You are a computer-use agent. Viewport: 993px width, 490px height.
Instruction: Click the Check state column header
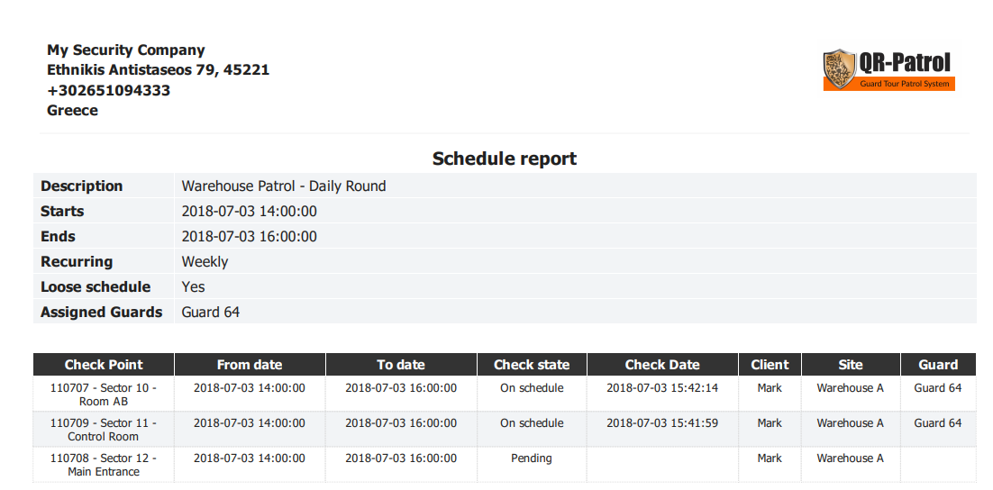coord(532,365)
